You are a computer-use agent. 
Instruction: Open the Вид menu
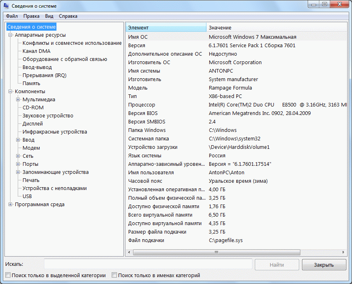coord(49,16)
